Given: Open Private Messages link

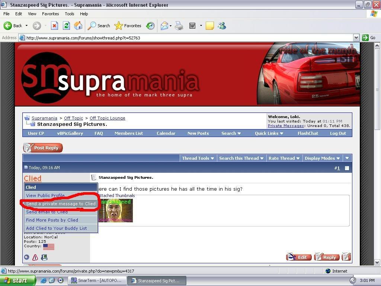Looking at the screenshot, I should (286, 126).
